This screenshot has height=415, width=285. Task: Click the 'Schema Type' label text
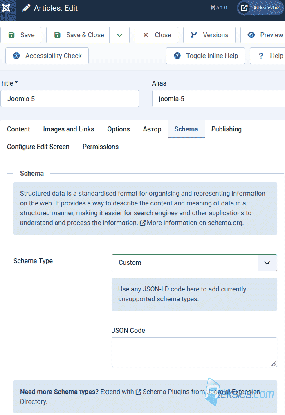pos(33,261)
